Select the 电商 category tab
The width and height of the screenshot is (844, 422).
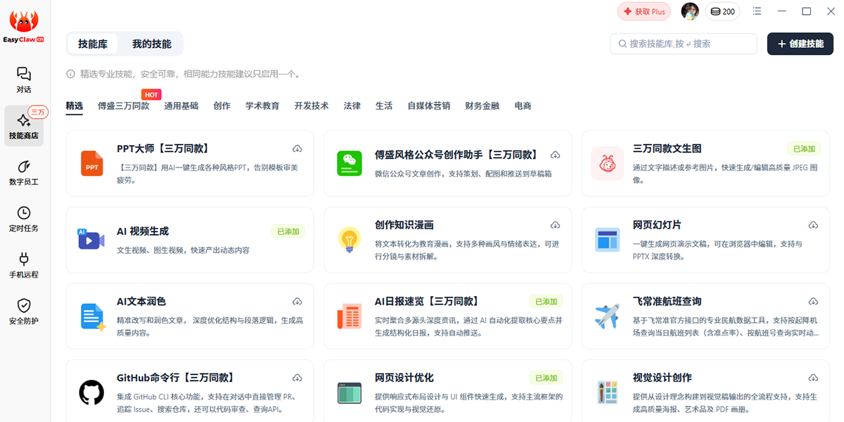click(523, 106)
